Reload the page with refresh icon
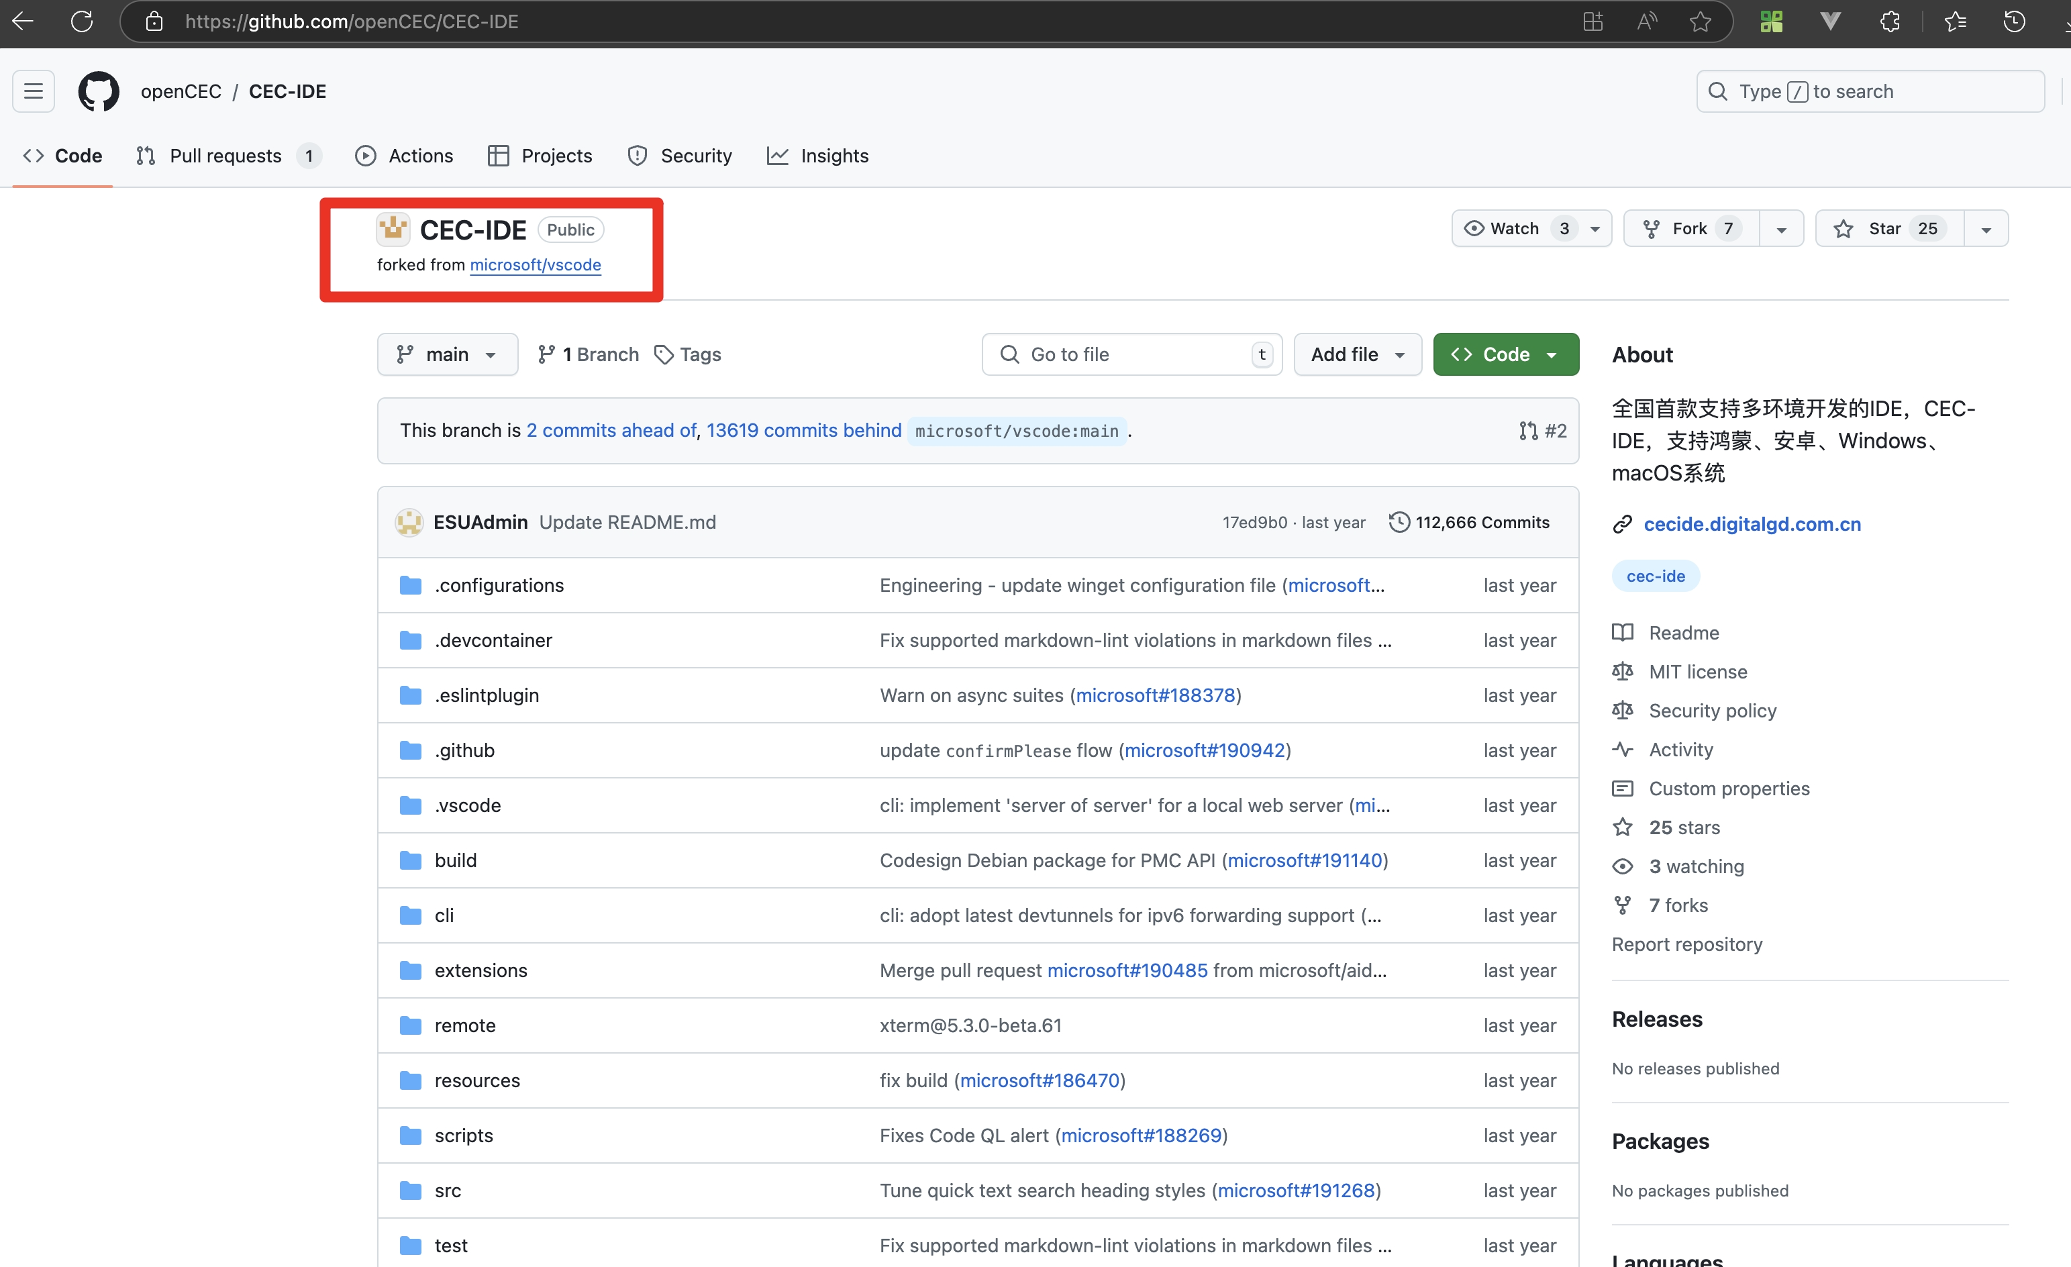 81,21
